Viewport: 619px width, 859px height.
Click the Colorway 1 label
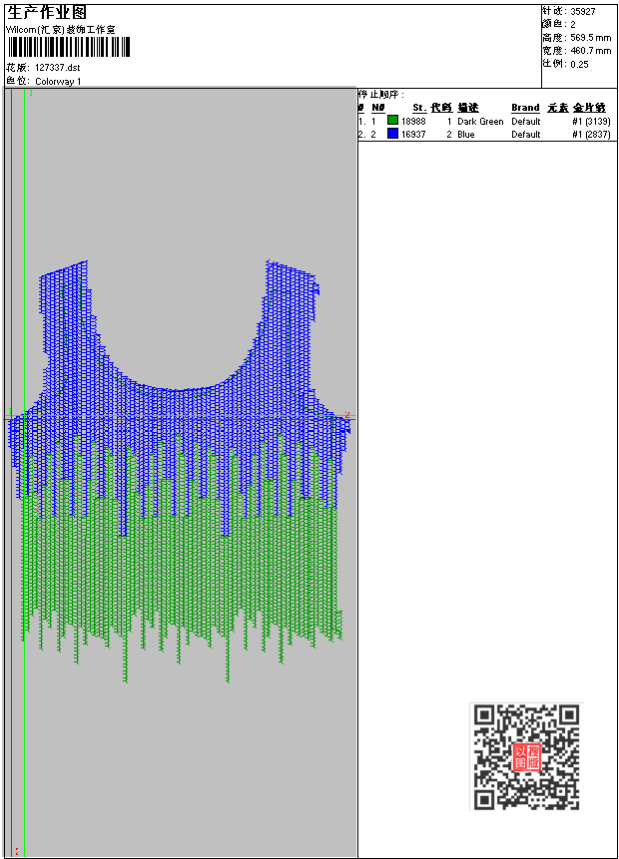tap(58, 81)
